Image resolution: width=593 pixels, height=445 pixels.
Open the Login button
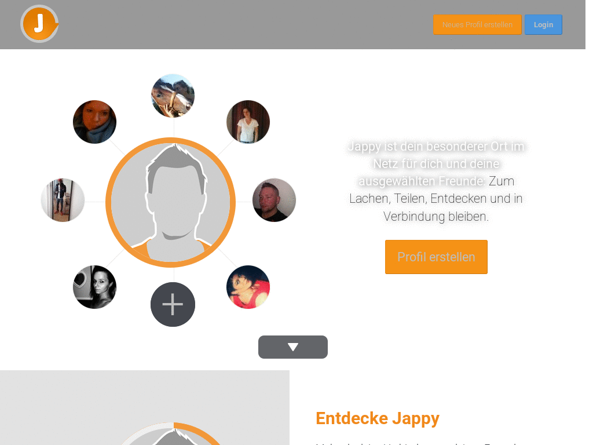(x=543, y=24)
